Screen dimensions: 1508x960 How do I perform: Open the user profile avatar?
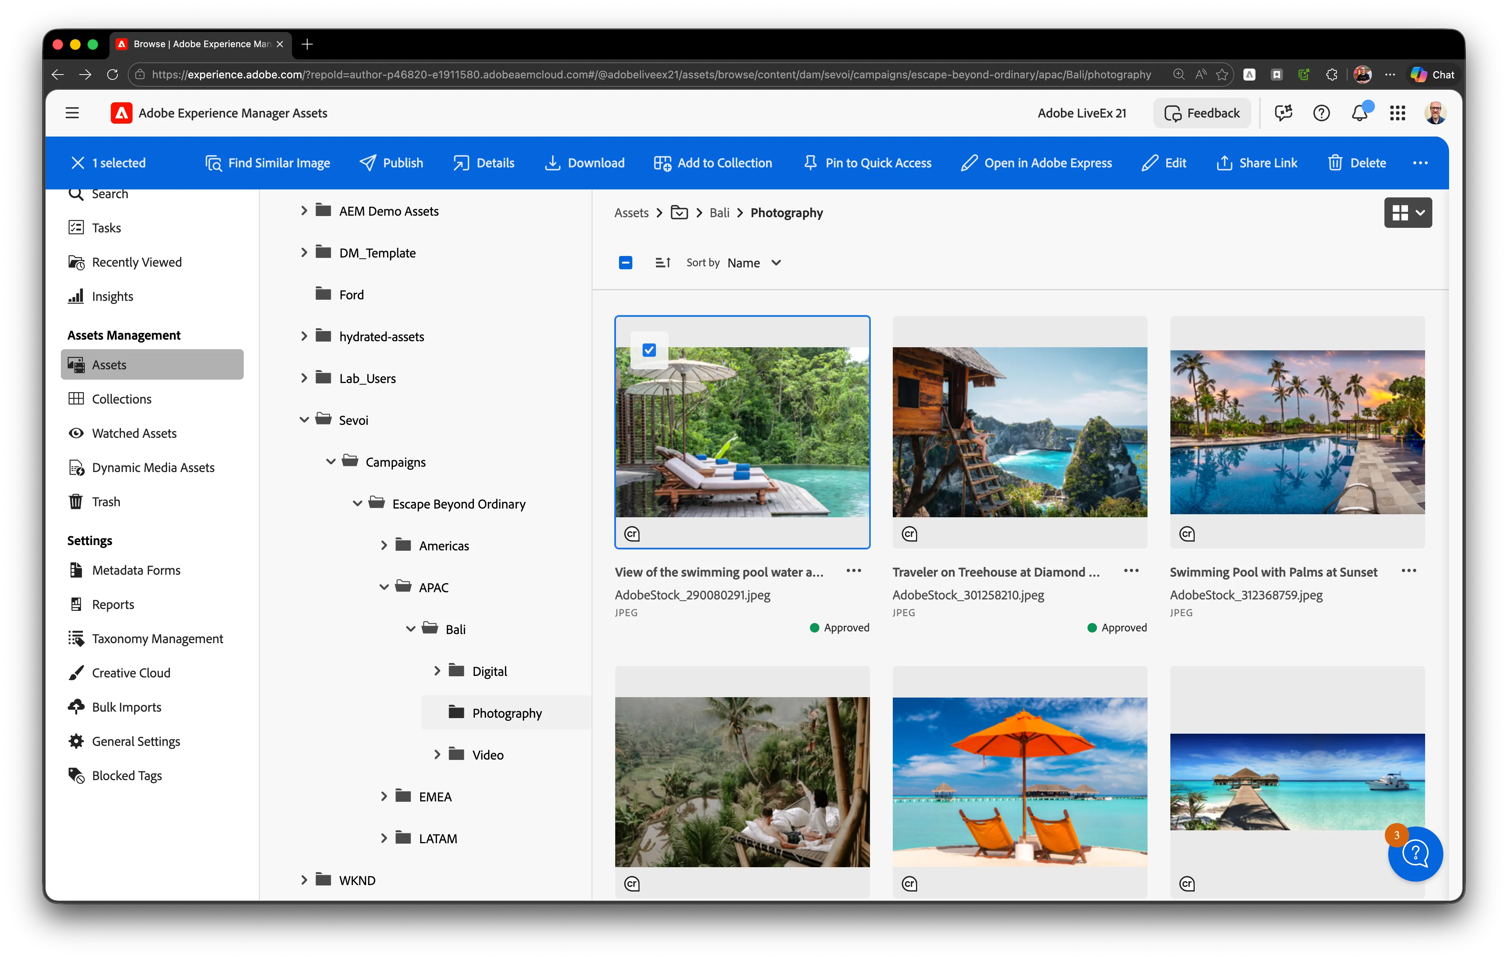pyautogui.click(x=1435, y=113)
